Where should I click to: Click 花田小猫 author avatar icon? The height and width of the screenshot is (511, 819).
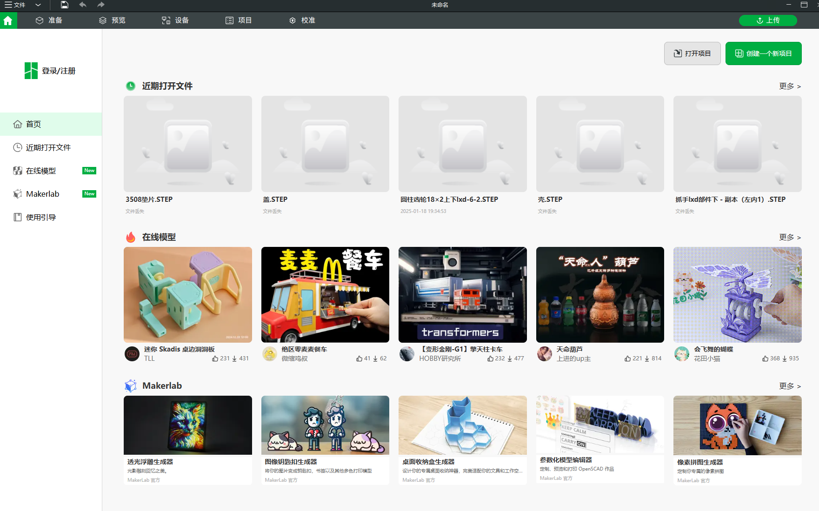coord(682,354)
